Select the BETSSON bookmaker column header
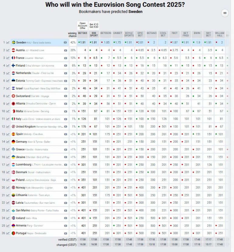Viewport: 234px width, 252px height. [105, 33]
